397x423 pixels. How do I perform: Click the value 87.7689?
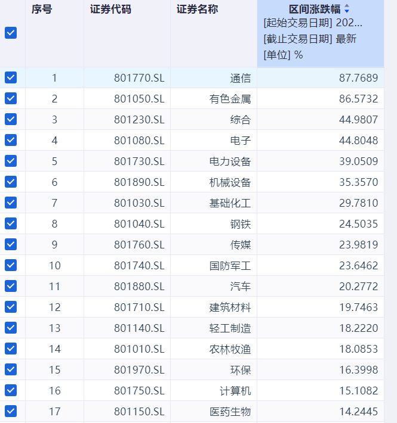[x=359, y=78]
